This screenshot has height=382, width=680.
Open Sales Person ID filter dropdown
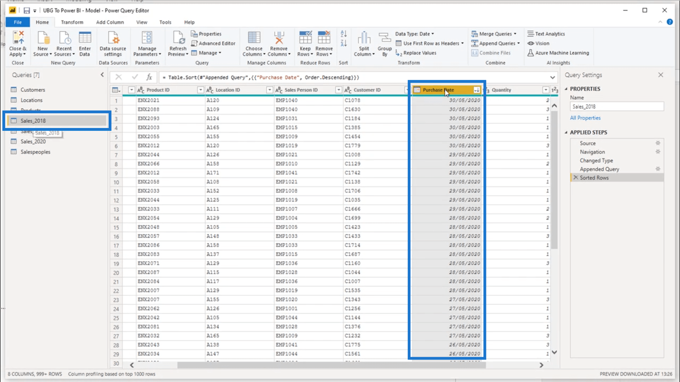pos(339,90)
